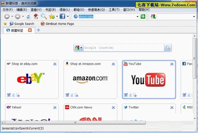Viewport: 198px width, 133px height.
Task: Remove the Shop at eBay.com tile
Action: tap(55, 64)
